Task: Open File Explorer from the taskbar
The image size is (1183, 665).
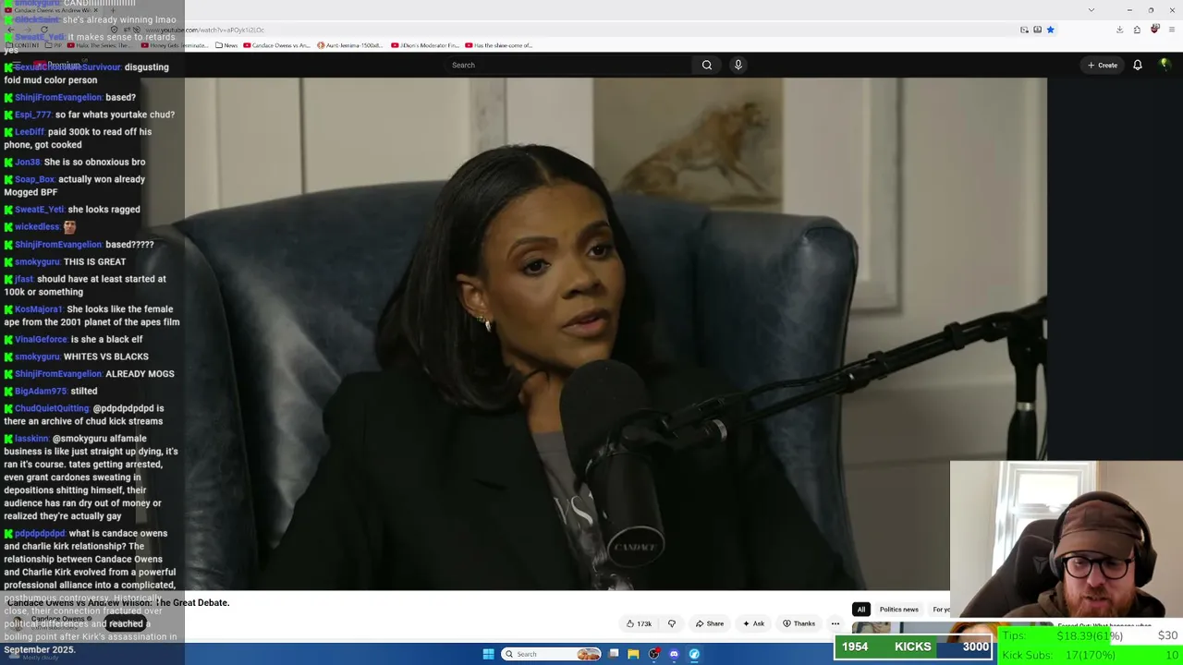Action: pos(633,654)
